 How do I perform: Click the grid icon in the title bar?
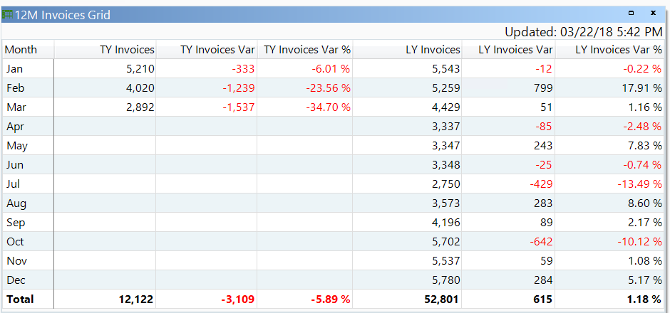coord(8,14)
